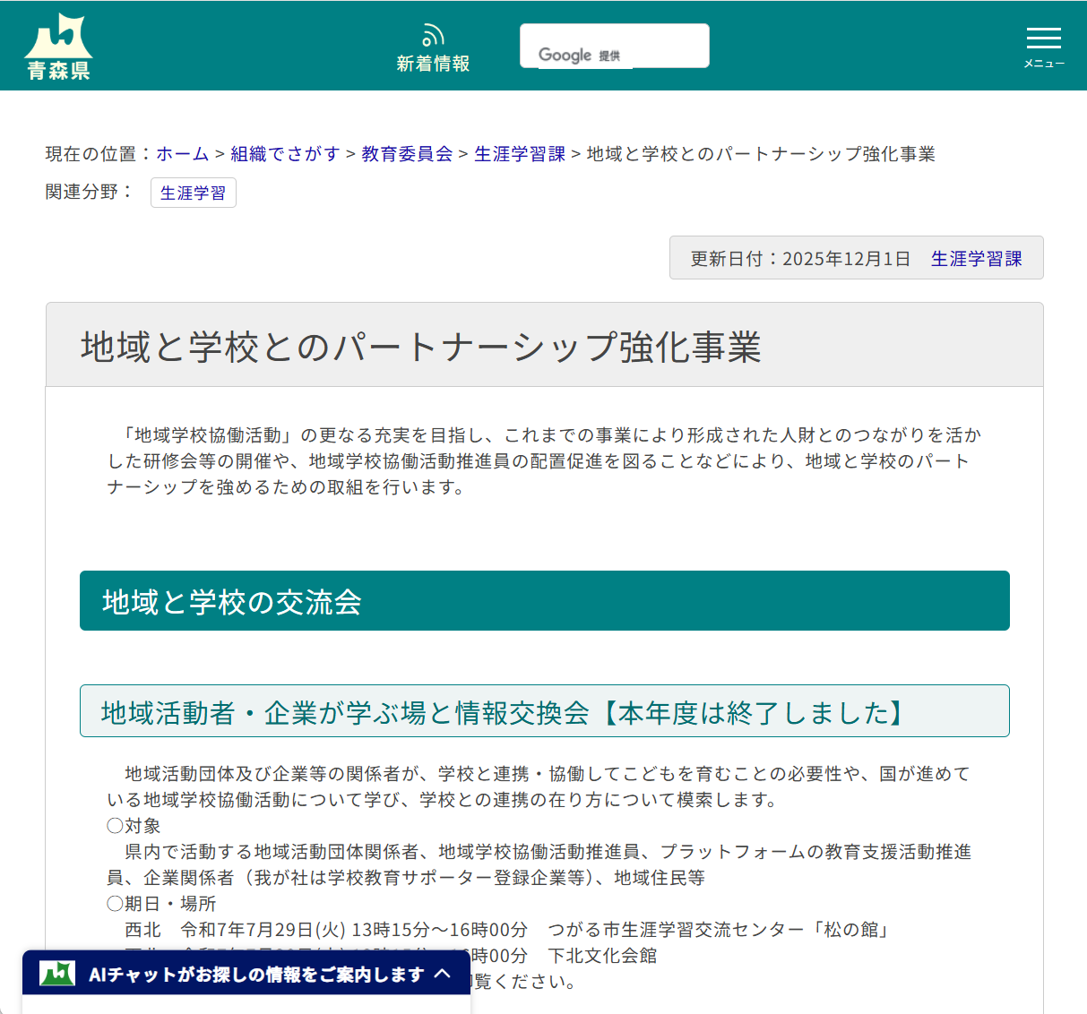Click the green prefecture icon on the AI chat banner
The width and height of the screenshot is (1087, 1014).
(57, 973)
